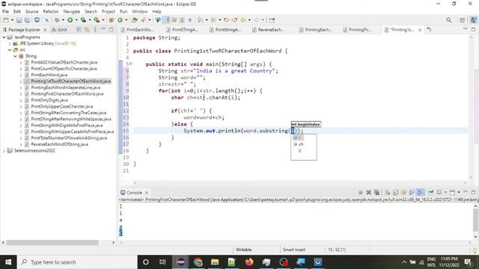Click the New Java Class icon

[x=120, y=20]
